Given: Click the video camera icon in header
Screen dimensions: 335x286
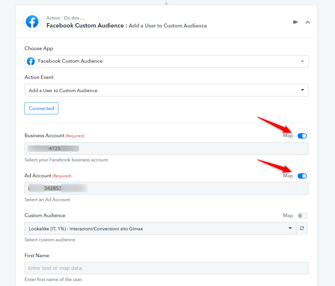Looking at the screenshot, I should tap(295, 22).
